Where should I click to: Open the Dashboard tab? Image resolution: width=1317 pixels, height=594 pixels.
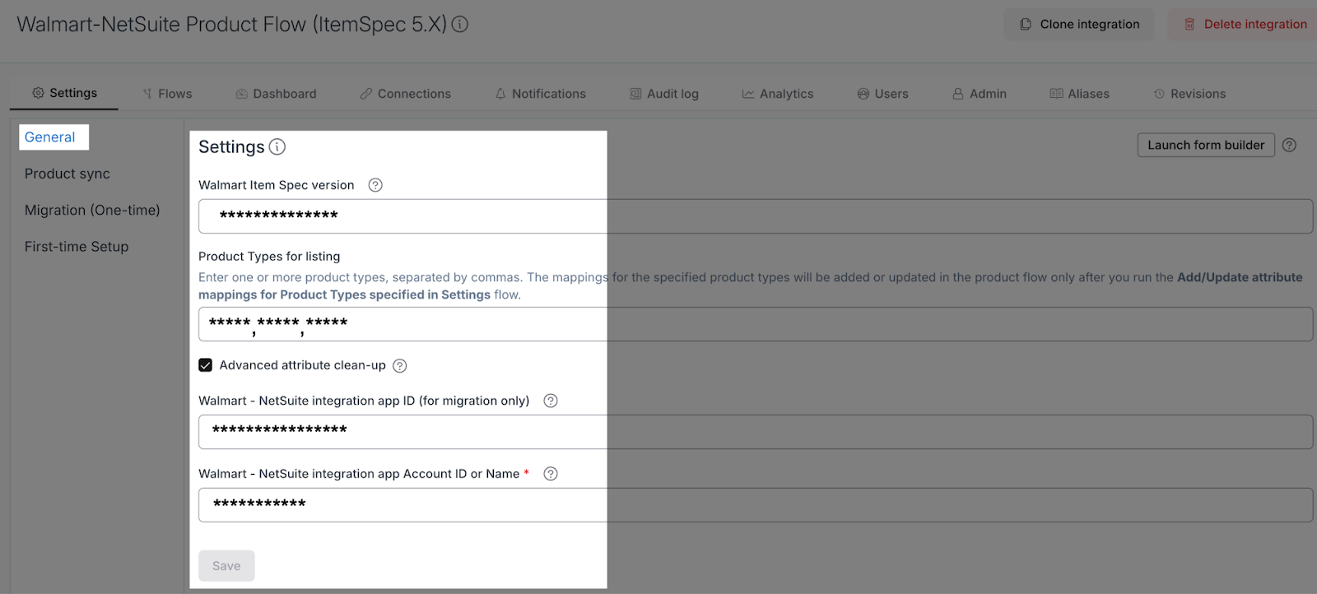click(276, 94)
